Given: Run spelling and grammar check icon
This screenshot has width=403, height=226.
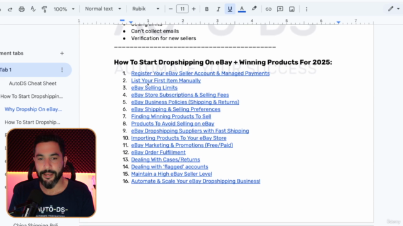Looking at the screenshot, I should coord(33,9).
